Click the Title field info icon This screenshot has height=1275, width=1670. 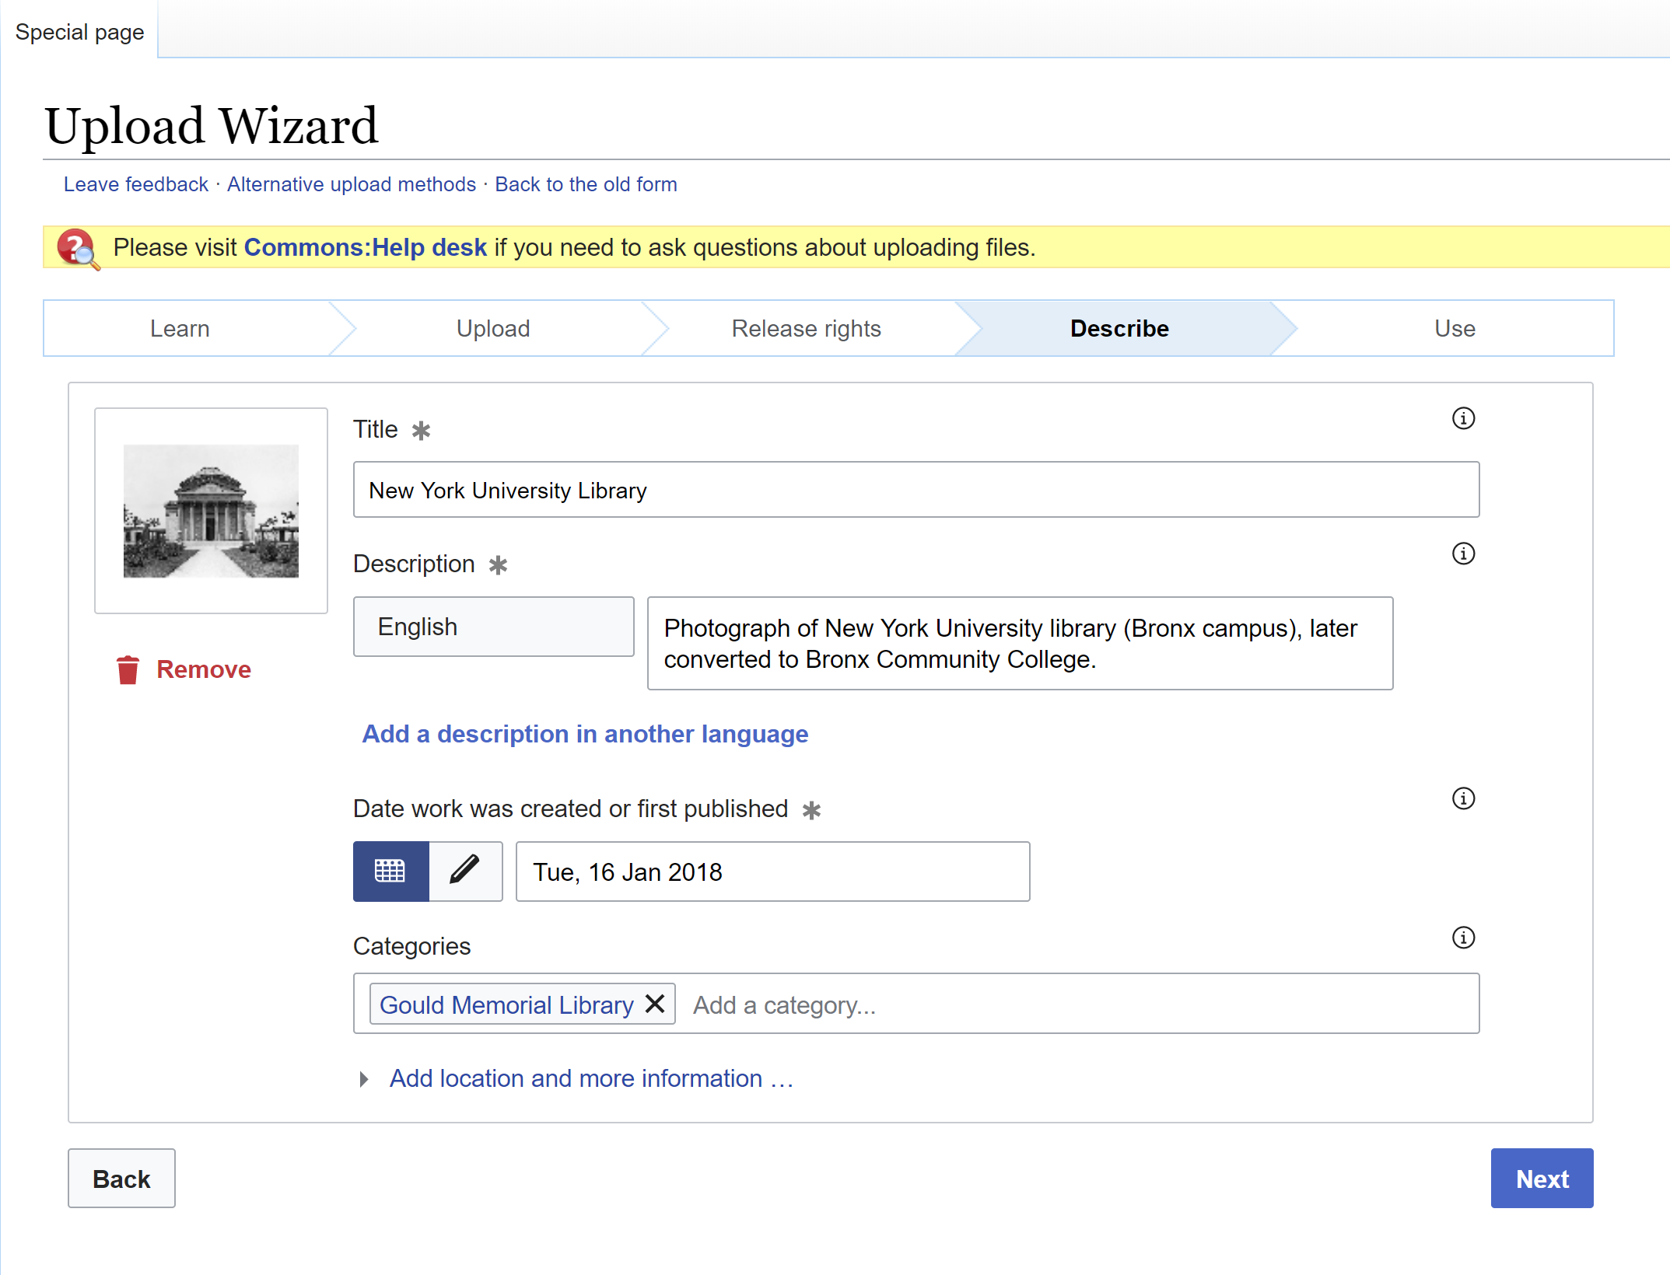pyautogui.click(x=1463, y=418)
